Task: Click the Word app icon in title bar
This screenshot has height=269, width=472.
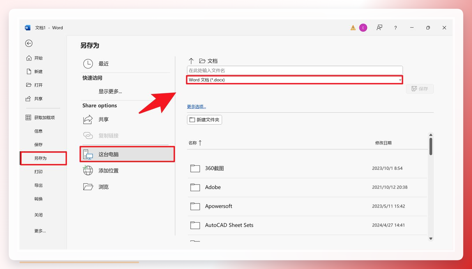Action: pyautogui.click(x=28, y=28)
